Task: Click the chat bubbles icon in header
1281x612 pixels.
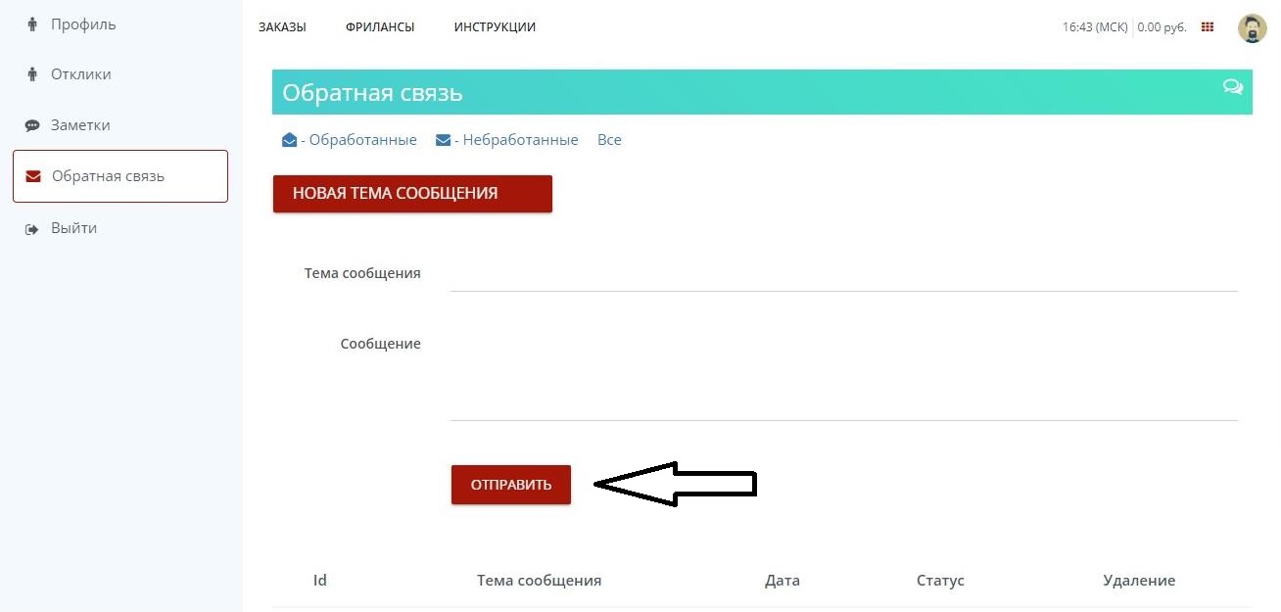Action: (x=1233, y=87)
